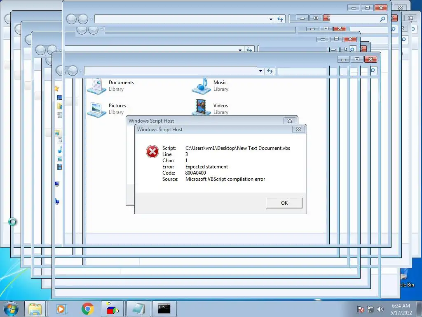Open Action Center flag in system tray
Screen dimensions: 422x317
coord(361,309)
